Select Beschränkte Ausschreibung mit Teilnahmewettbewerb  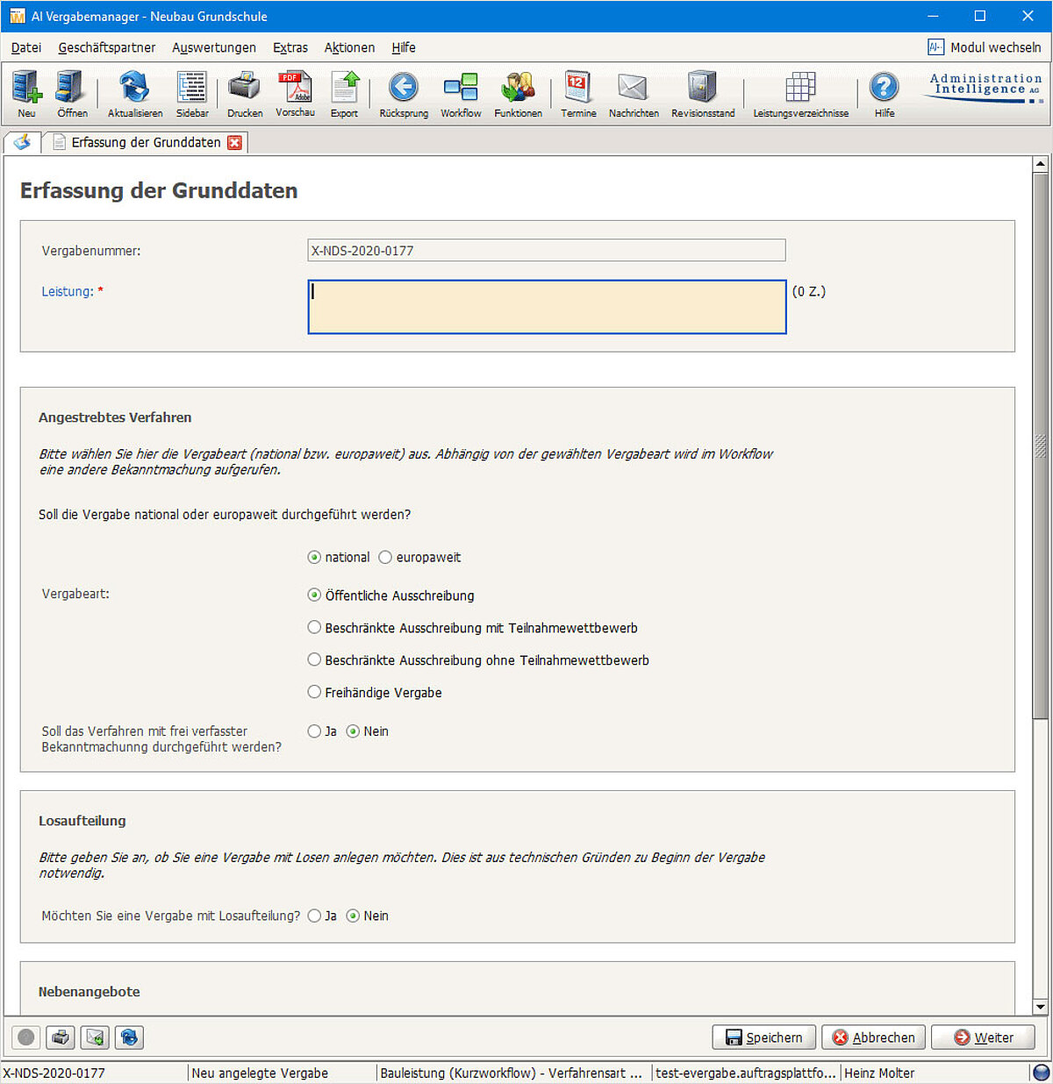tap(314, 628)
